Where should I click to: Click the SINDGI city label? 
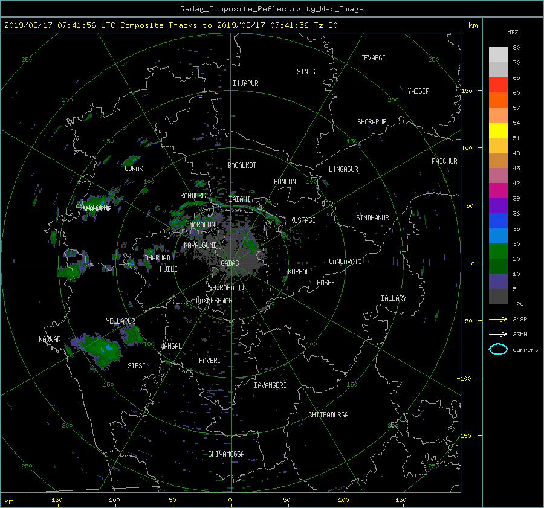coord(308,72)
